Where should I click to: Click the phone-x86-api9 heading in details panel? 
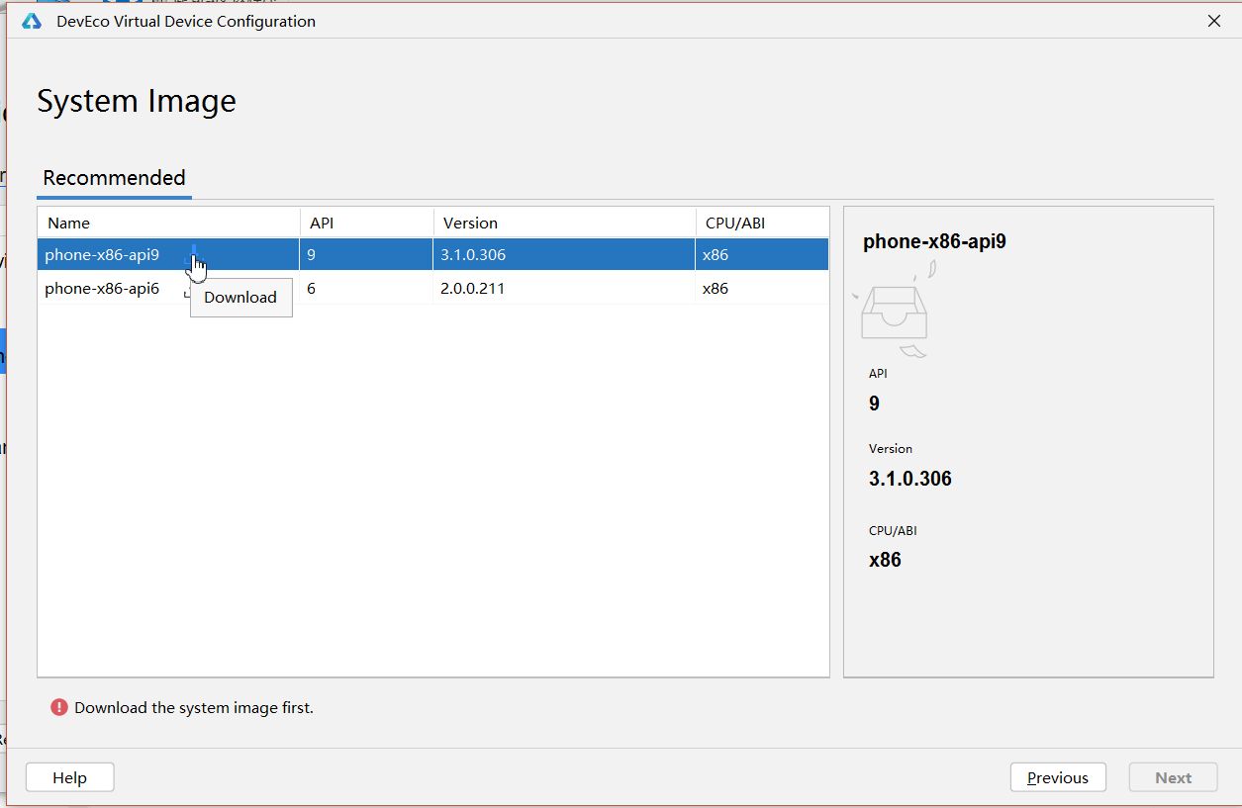(x=934, y=241)
